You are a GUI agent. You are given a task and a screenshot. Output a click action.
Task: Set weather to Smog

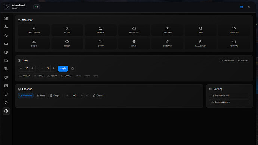(x=34, y=43)
